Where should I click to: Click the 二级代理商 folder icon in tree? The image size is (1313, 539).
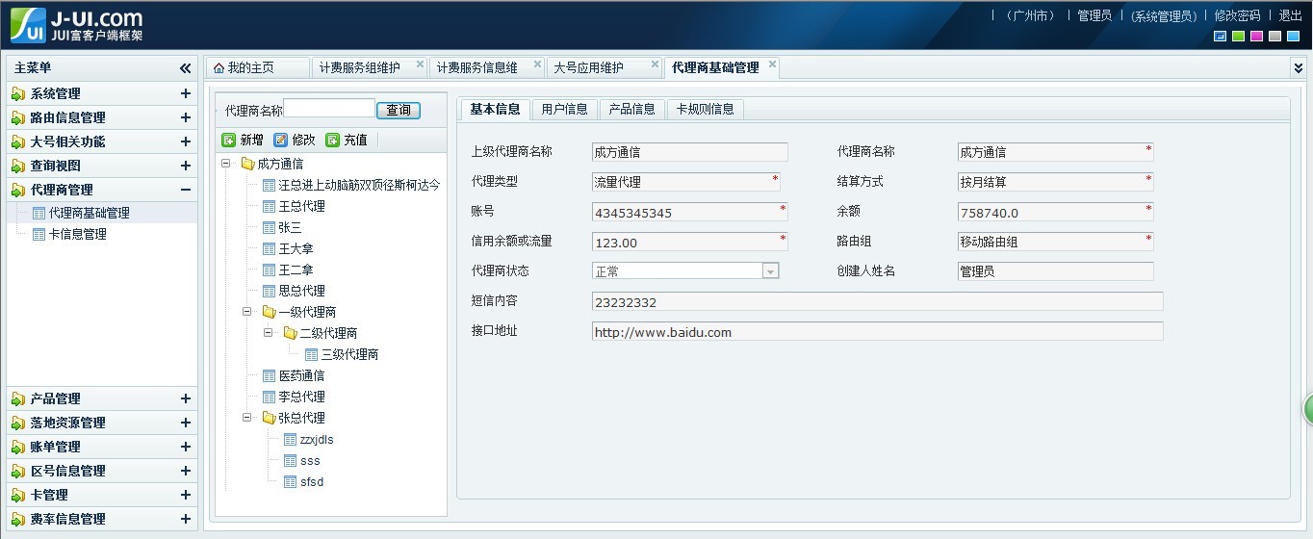290,333
